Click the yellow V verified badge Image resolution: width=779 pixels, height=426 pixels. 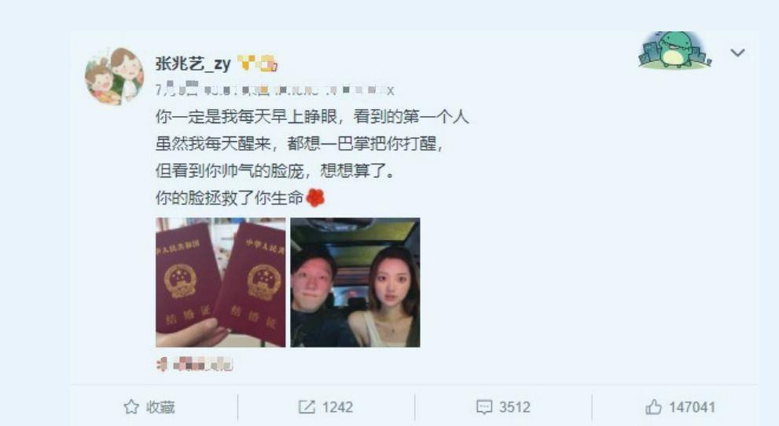(x=246, y=63)
